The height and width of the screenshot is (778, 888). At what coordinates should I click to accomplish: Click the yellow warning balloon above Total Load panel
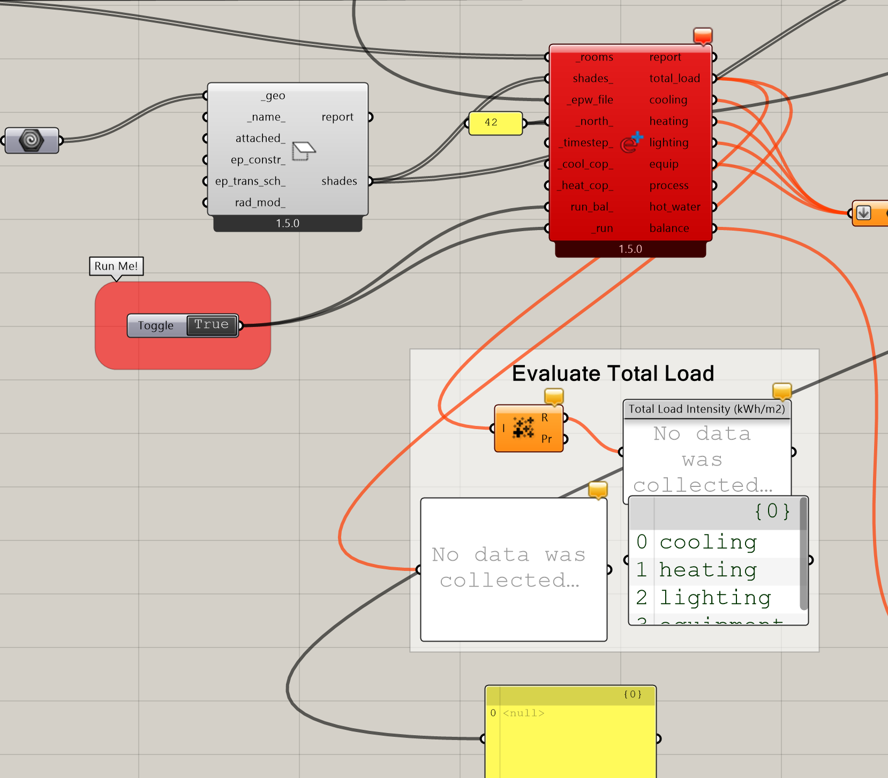(x=782, y=391)
